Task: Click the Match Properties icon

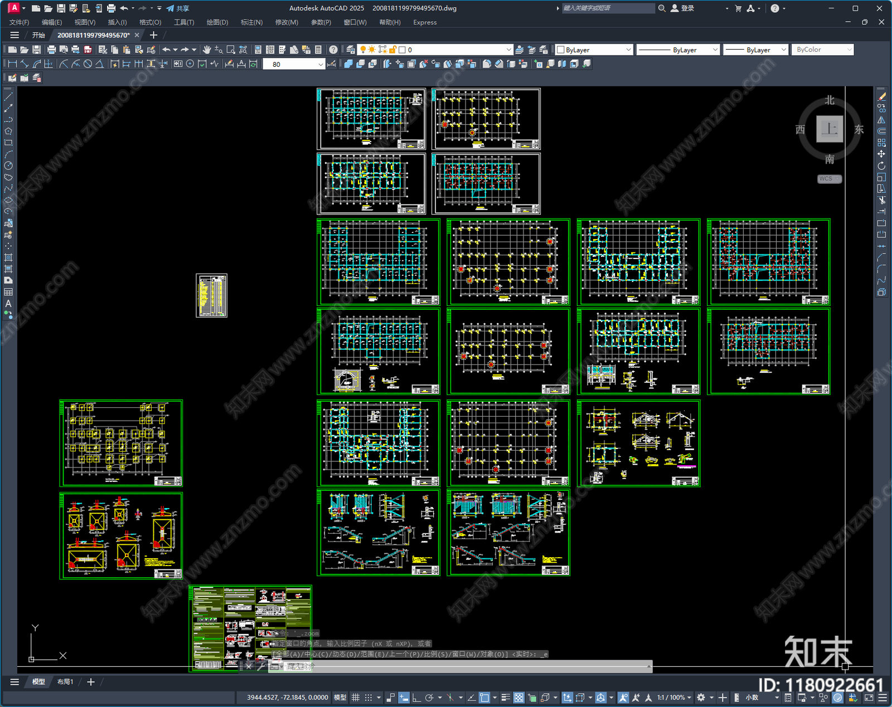Action: coord(151,50)
